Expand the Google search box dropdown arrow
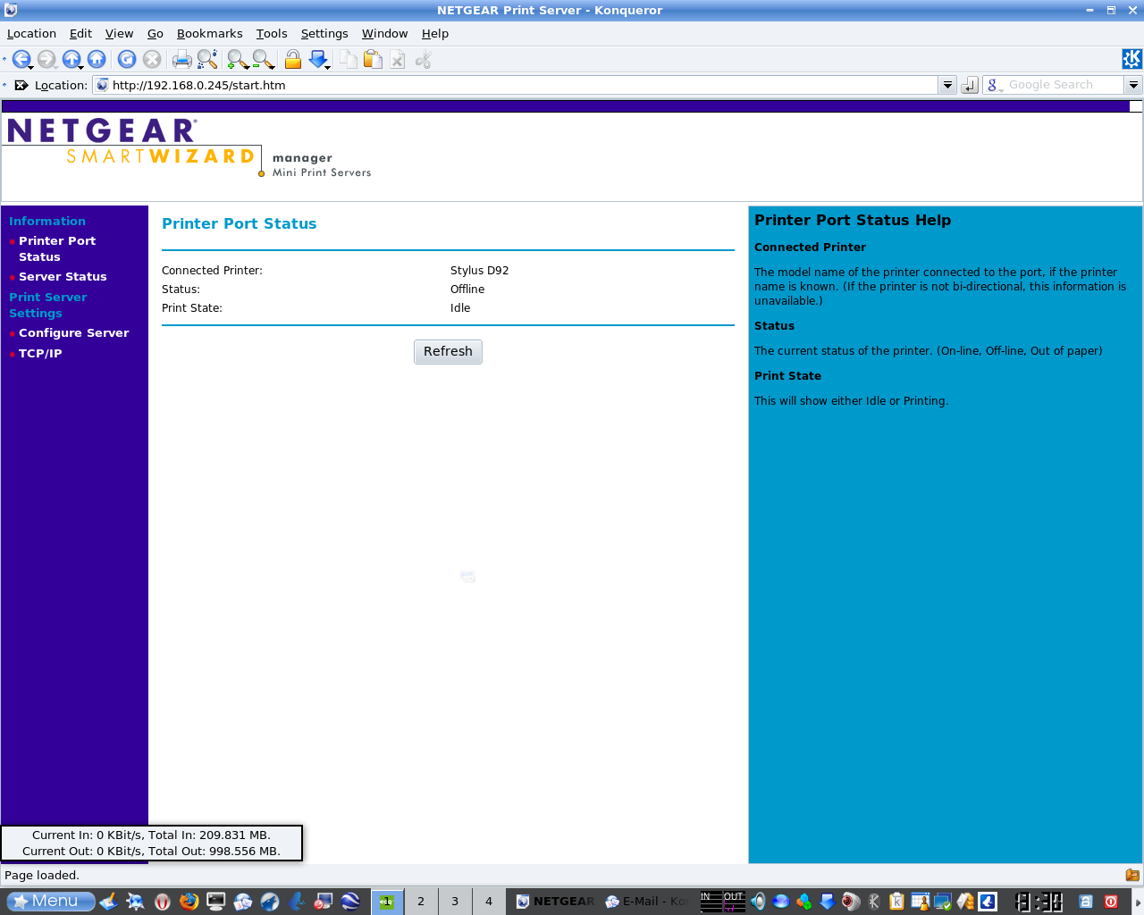Viewport: 1144px width, 915px height. point(1133,86)
